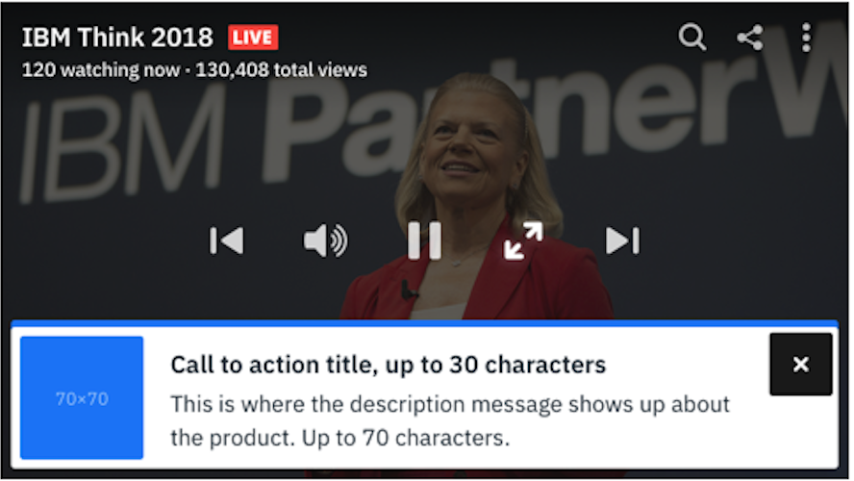This screenshot has width=854, height=481.
Task: Toggle fullscreen with the expand arrows
Action: (523, 240)
